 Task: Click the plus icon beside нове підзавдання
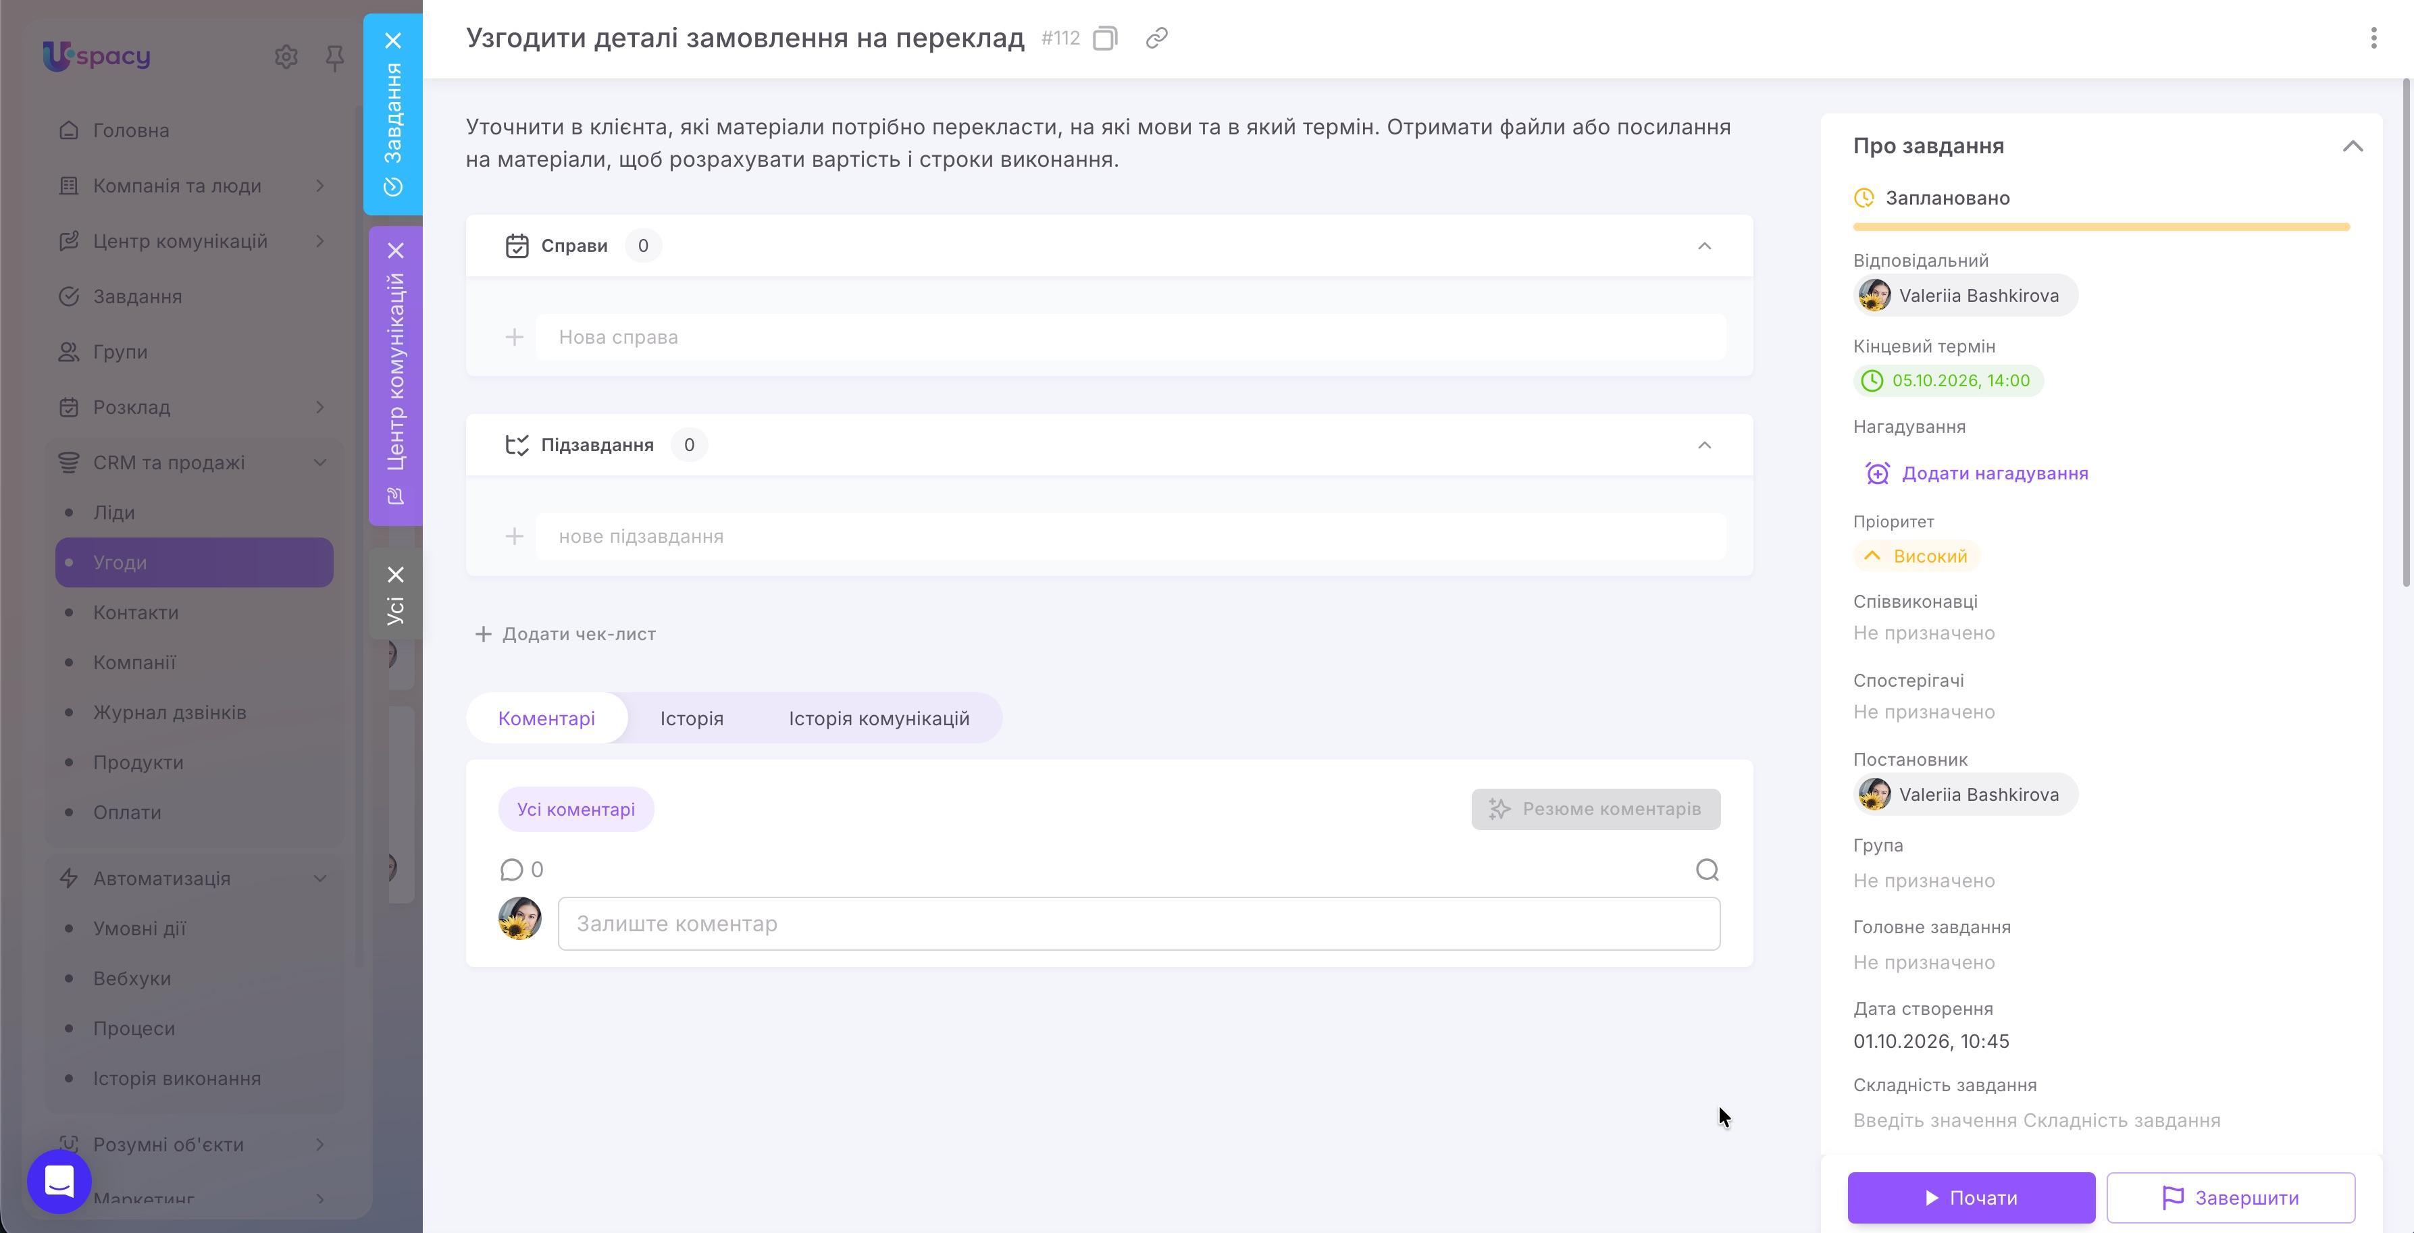513,537
